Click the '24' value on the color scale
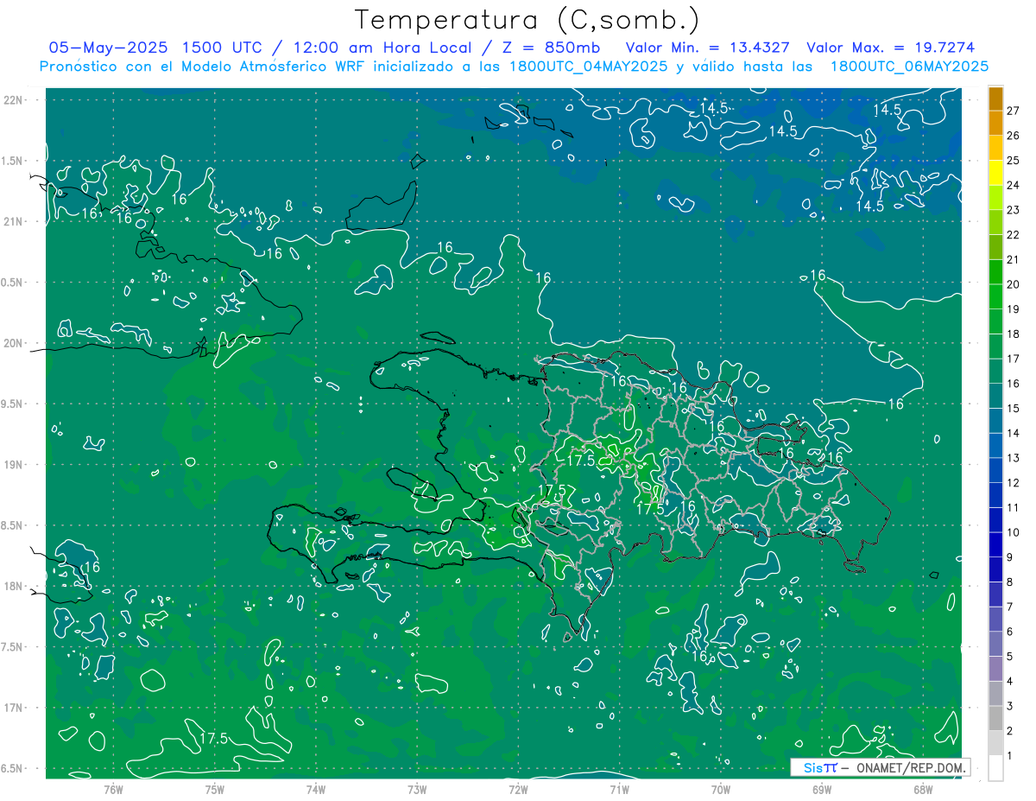1036x801 pixels. (x=1014, y=185)
